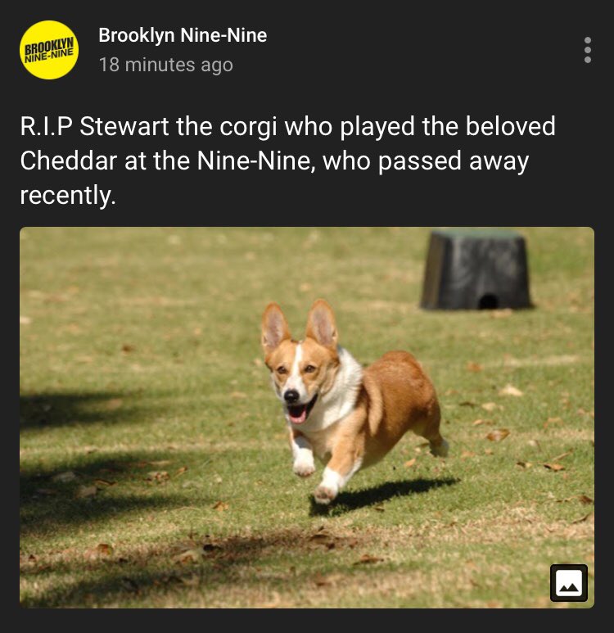Select the post text about Stewart the corgi
Image resolution: width=614 pixels, height=633 pixels.
click(288, 161)
